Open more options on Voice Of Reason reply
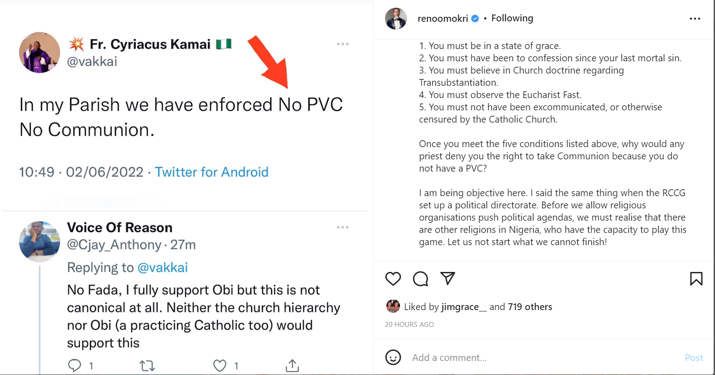 tap(343, 227)
